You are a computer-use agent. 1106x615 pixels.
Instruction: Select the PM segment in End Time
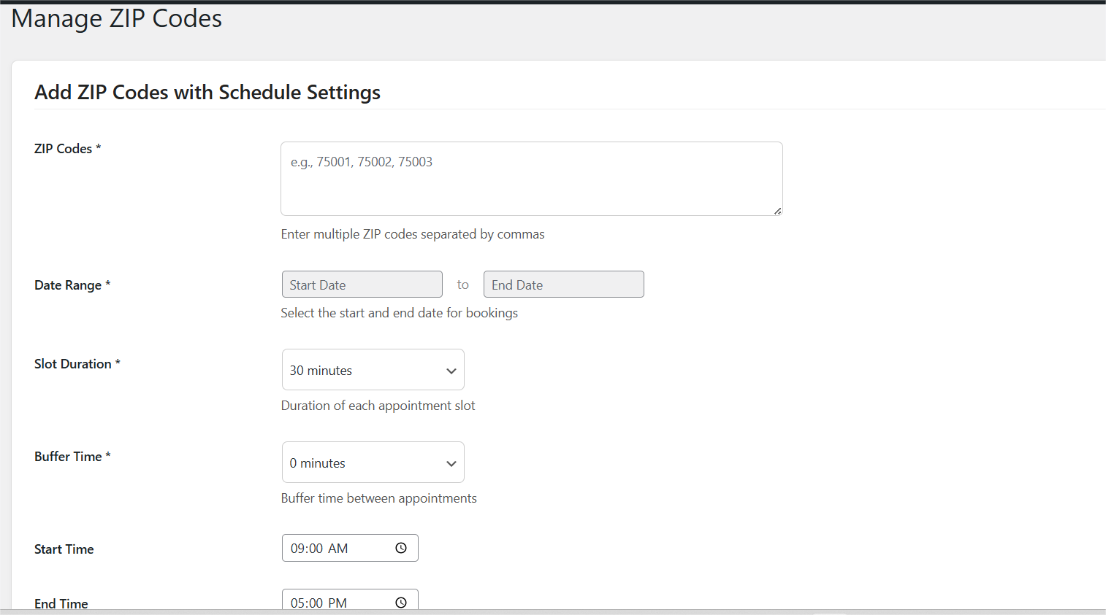tap(337, 603)
